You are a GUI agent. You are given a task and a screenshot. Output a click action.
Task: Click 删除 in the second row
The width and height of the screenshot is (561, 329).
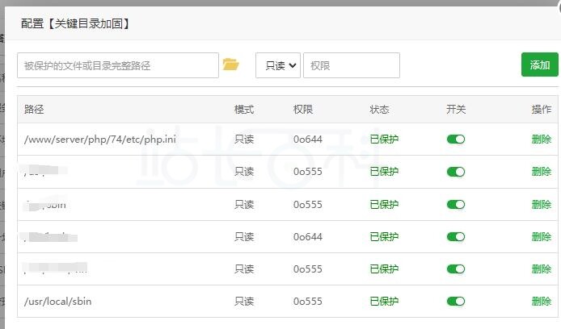pos(542,172)
